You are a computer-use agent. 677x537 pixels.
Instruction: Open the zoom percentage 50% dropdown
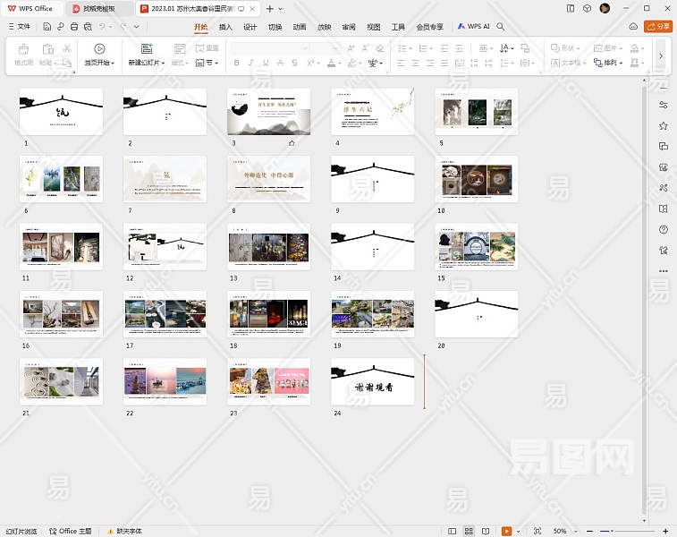[x=563, y=531]
